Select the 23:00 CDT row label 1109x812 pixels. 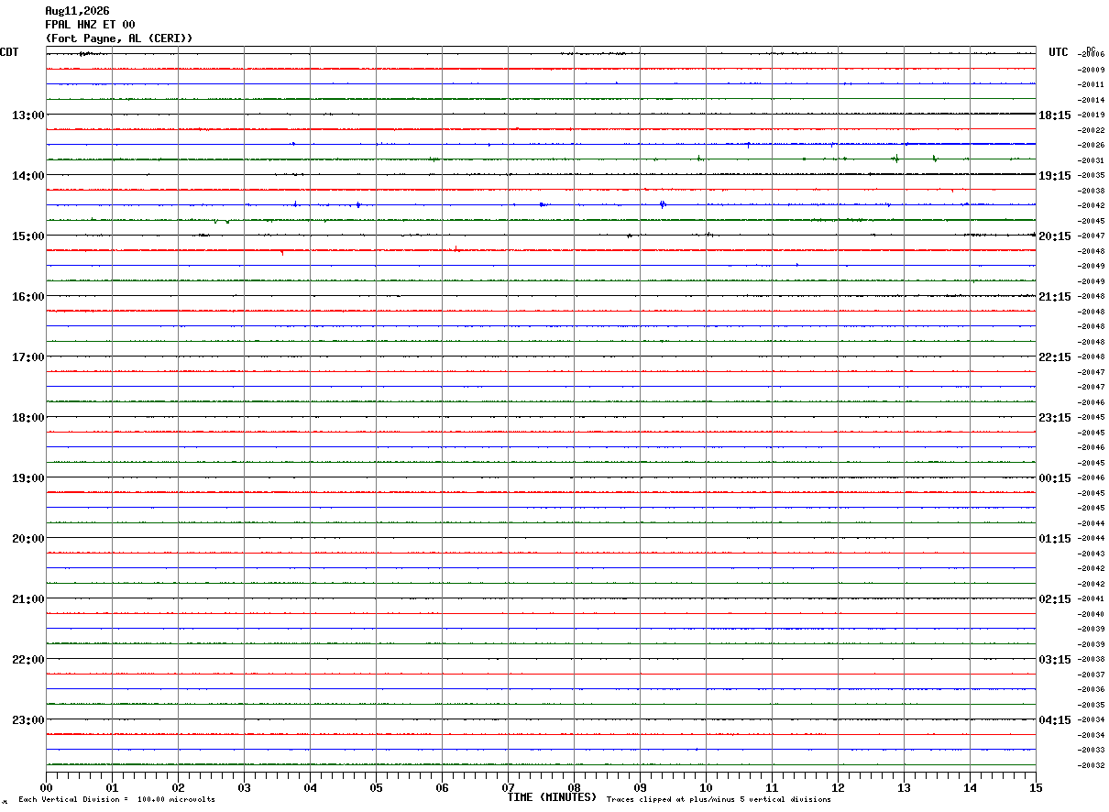pyautogui.click(x=27, y=720)
